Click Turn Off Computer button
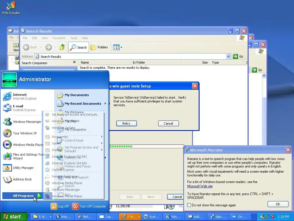This screenshot has height=221, width=294. click(89, 206)
